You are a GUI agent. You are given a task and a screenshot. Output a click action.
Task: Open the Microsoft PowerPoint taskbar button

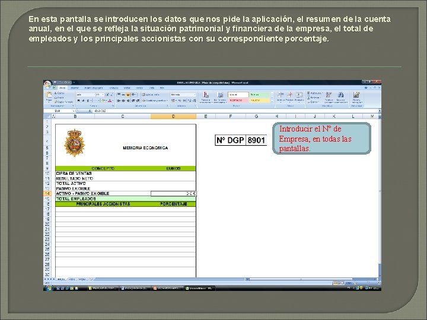tap(168, 288)
